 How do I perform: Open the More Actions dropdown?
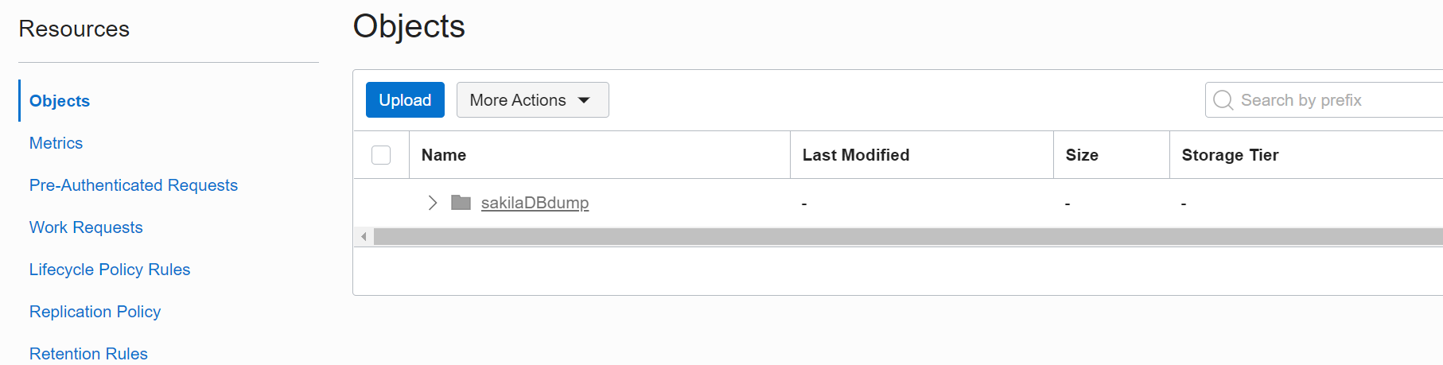coord(532,100)
